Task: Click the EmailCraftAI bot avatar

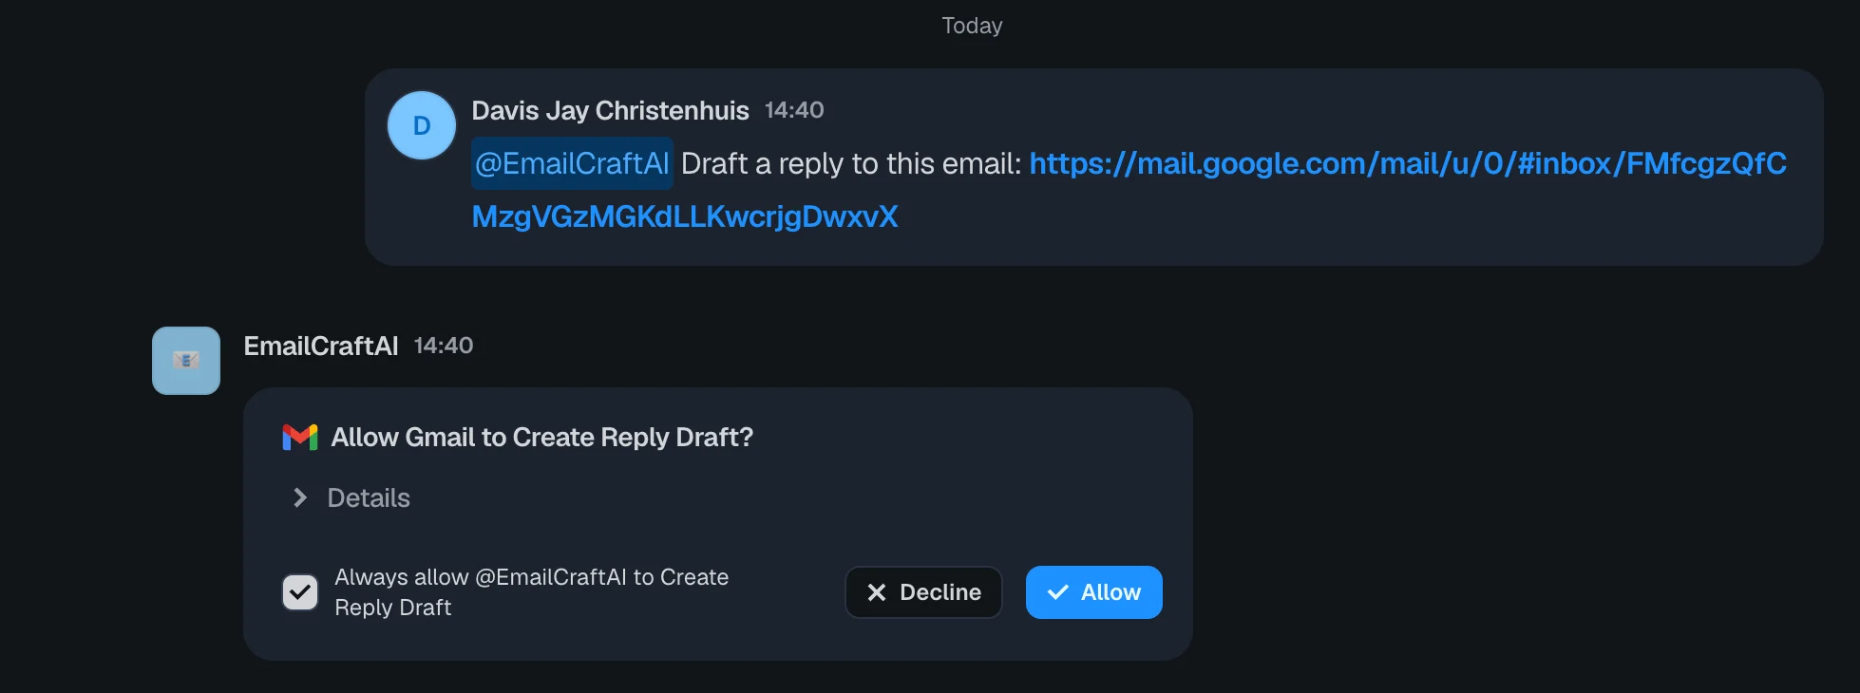Action: [x=185, y=360]
